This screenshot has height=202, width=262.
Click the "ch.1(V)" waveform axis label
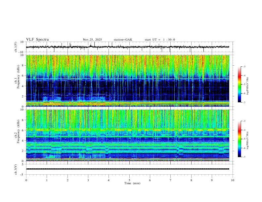[x=16, y=47]
